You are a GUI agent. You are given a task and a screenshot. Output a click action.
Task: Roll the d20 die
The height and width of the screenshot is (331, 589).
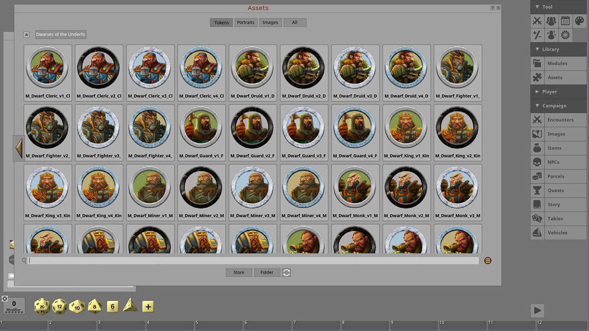tap(42, 307)
